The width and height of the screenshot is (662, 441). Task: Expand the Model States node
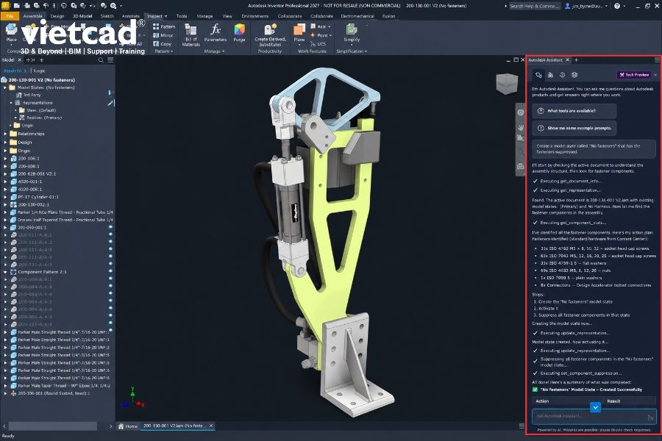point(5,87)
